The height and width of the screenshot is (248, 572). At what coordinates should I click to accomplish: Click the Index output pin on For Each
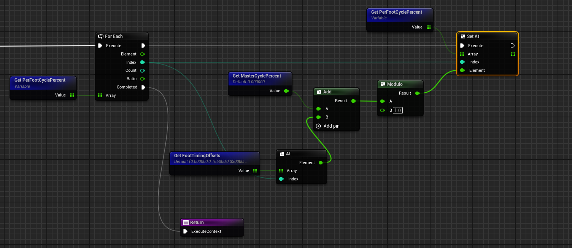[x=143, y=62]
